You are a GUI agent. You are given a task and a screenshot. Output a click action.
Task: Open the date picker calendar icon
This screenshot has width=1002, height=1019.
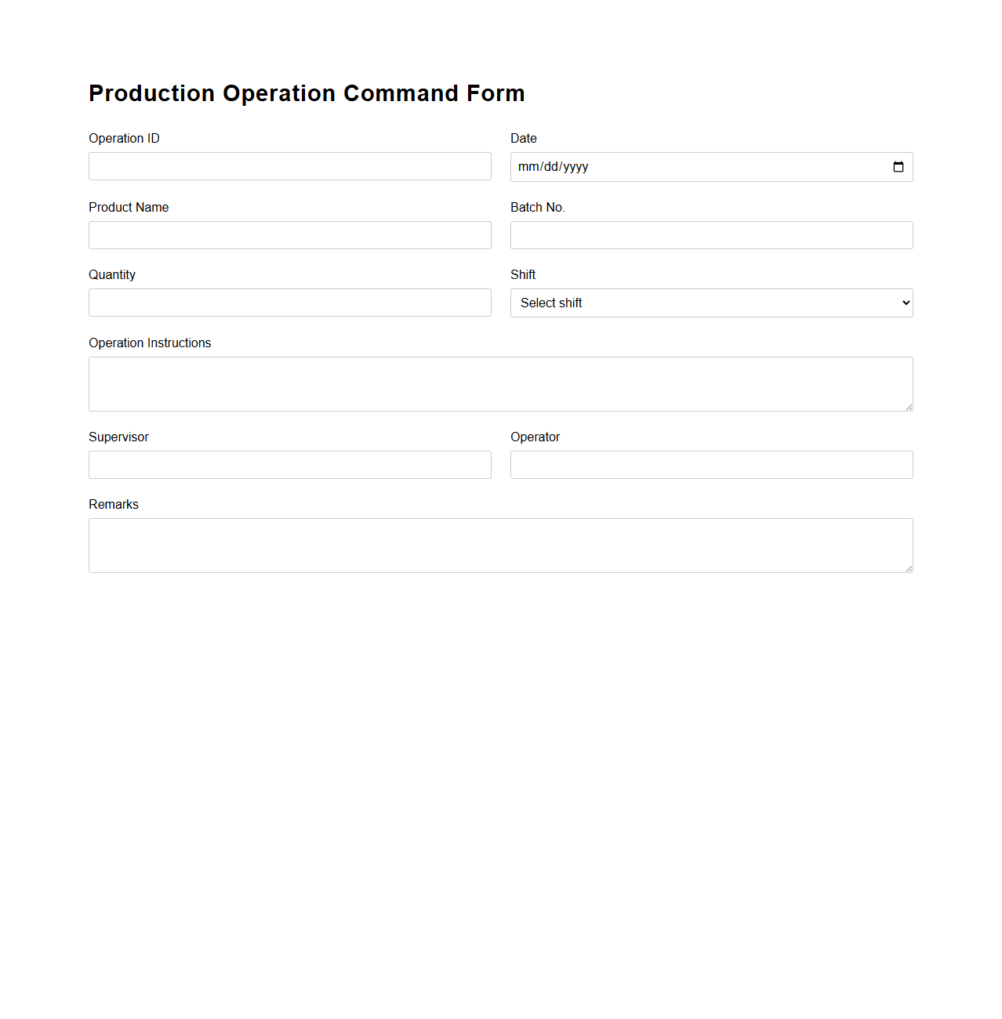pyautogui.click(x=899, y=166)
